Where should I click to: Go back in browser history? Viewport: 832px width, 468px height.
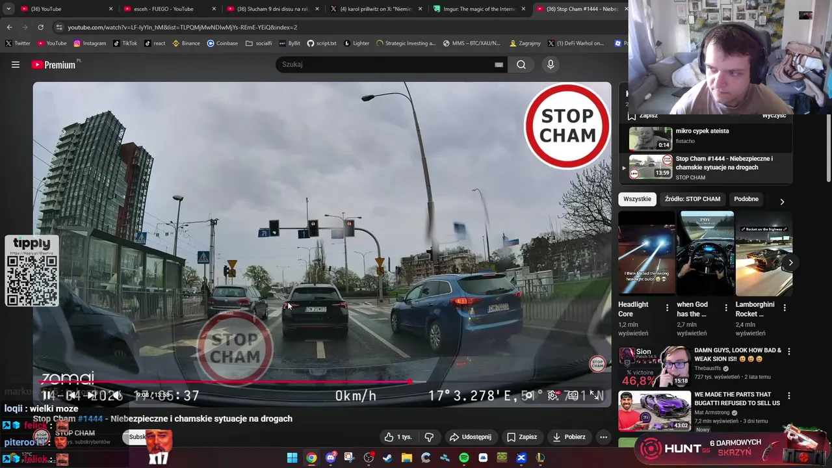[x=9, y=27]
